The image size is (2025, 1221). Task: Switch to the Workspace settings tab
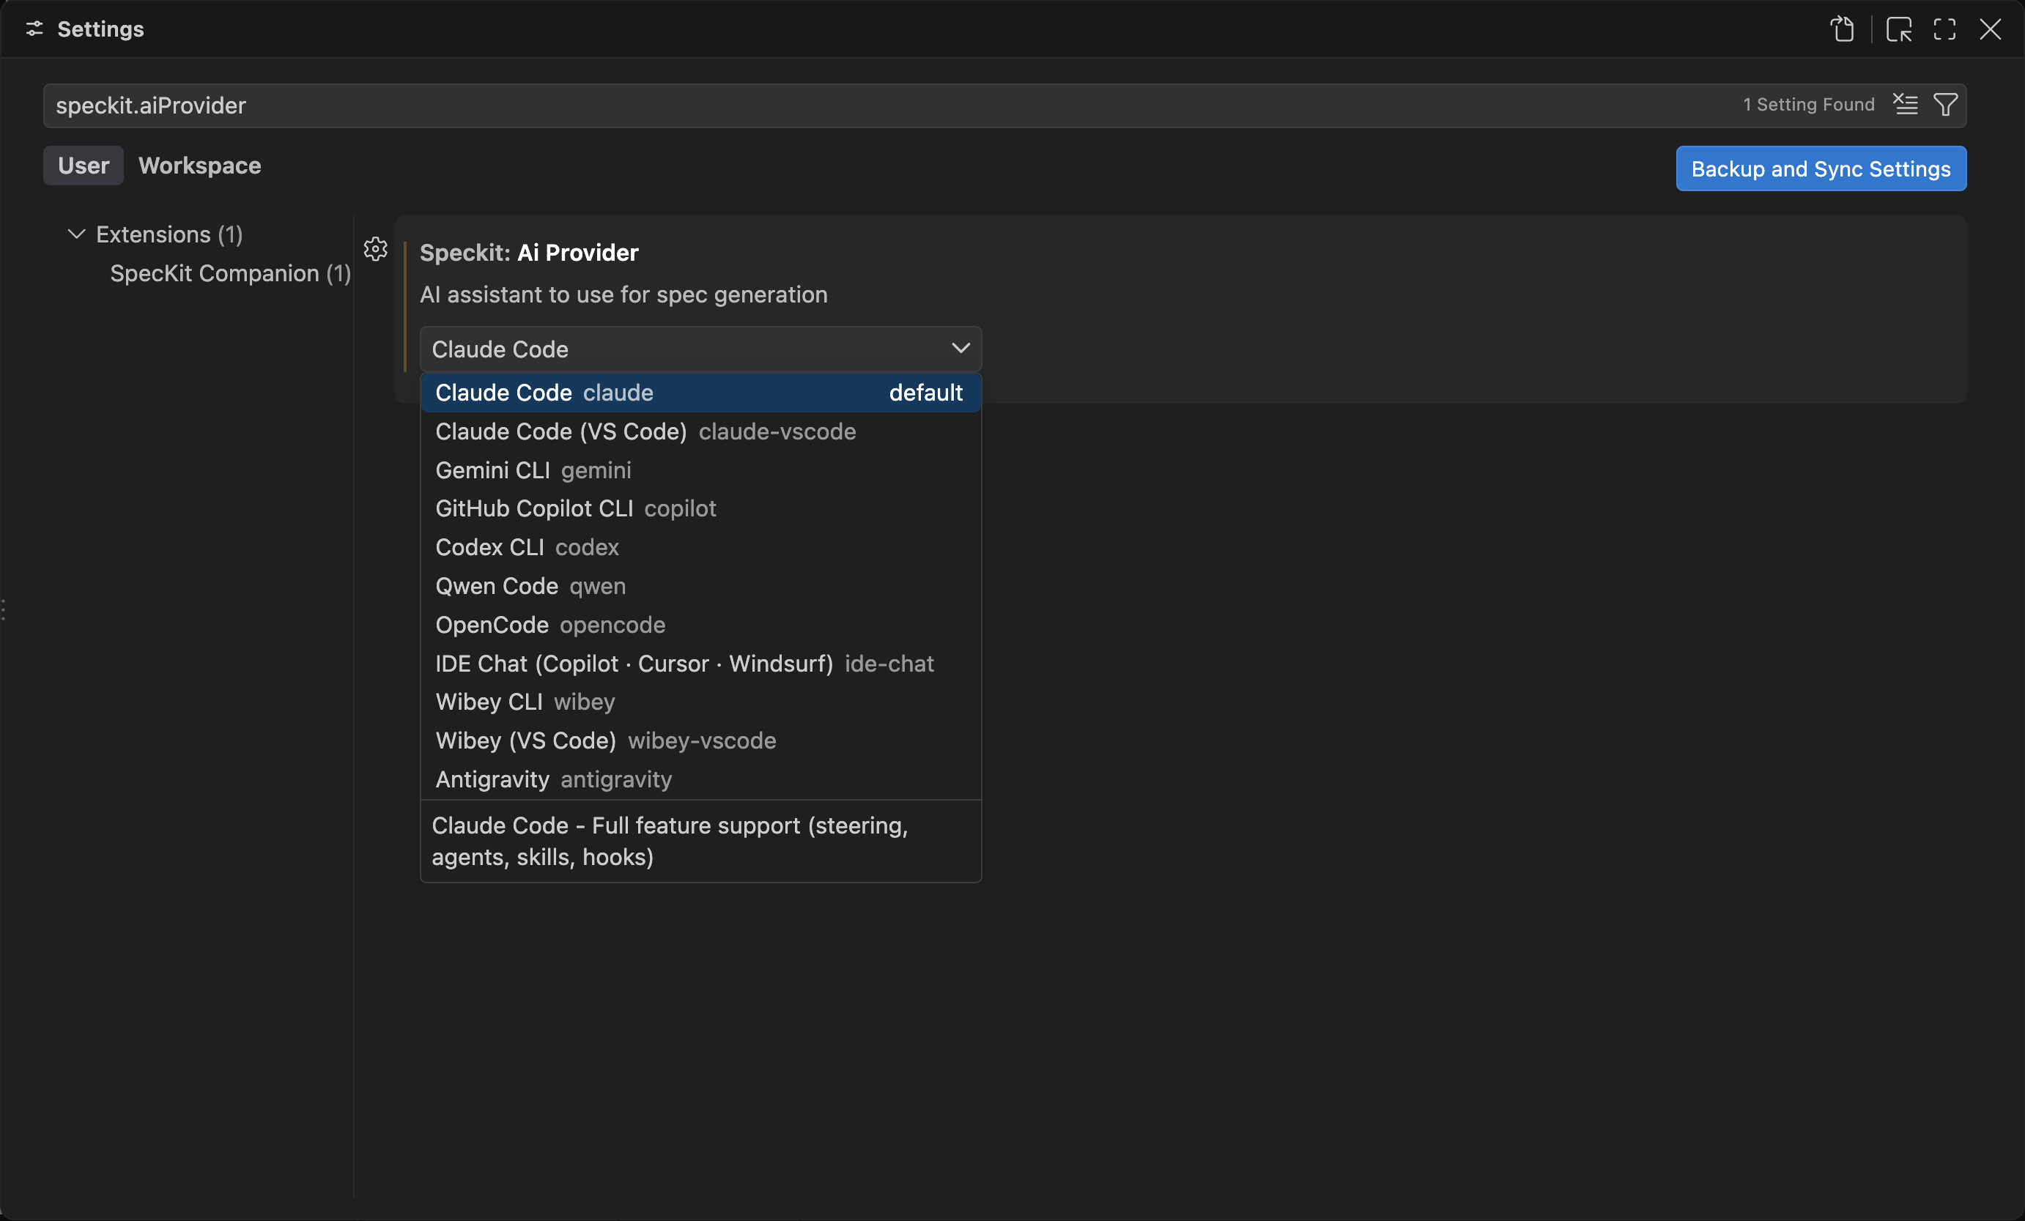click(200, 166)
